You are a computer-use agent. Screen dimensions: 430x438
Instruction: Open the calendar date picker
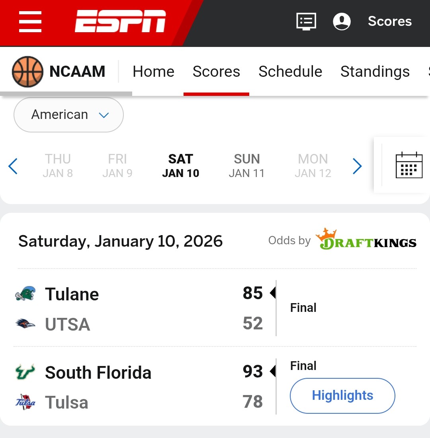[409, 165]
